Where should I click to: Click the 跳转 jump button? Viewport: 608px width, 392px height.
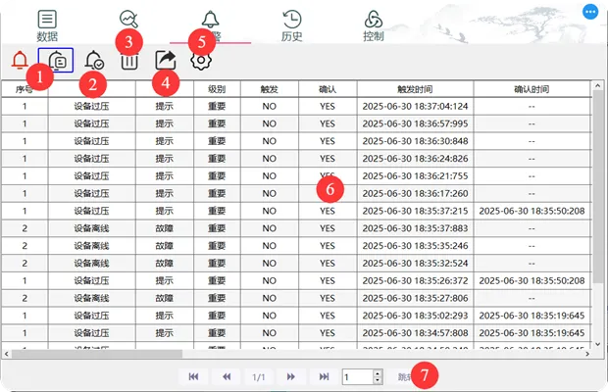(406, 377)
